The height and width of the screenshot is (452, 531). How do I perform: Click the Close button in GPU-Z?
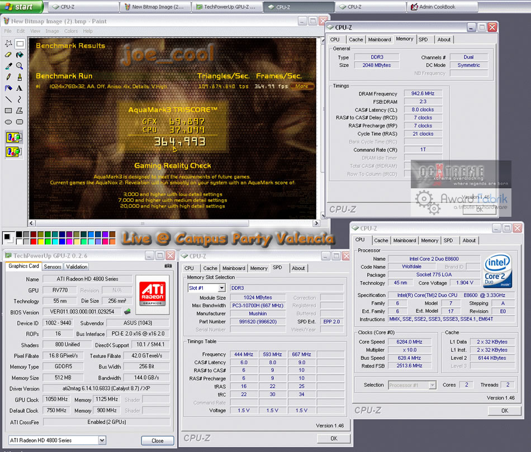pos(158,440)
